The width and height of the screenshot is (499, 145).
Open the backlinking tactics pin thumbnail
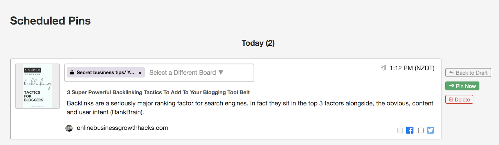(x=37, y=86)
